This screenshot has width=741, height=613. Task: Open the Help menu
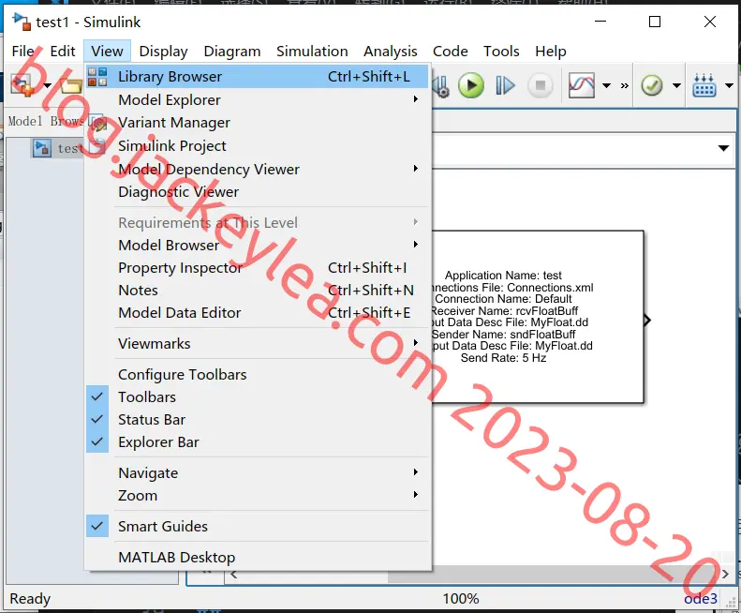551,51
